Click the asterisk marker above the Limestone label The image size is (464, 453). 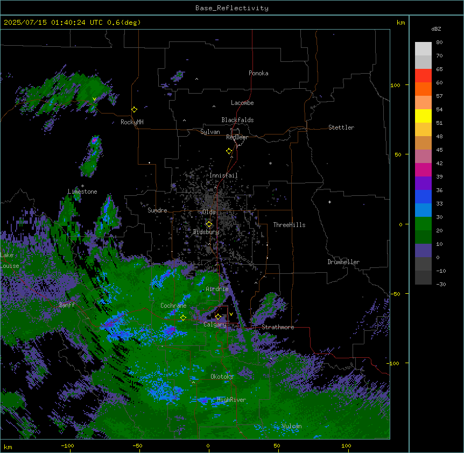tap(82, 186)
